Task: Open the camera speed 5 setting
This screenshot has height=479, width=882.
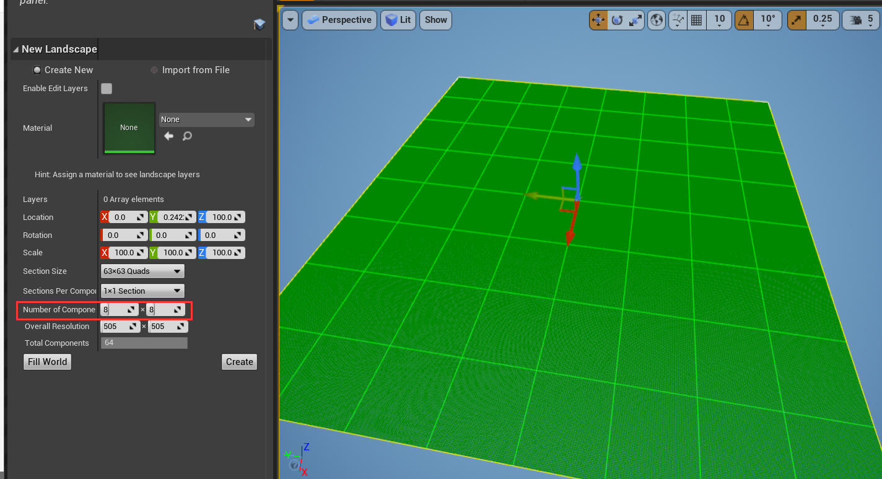Action: (x=862, y=20)
